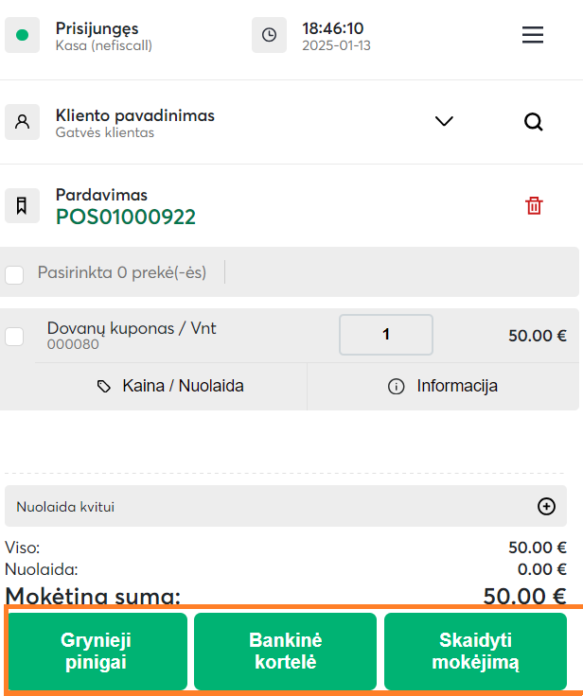Image resolution: width=583 pixels, height=696 pixels.
Task: Check the Dovanų kuponas item checkbox
Action: [15, 336]
